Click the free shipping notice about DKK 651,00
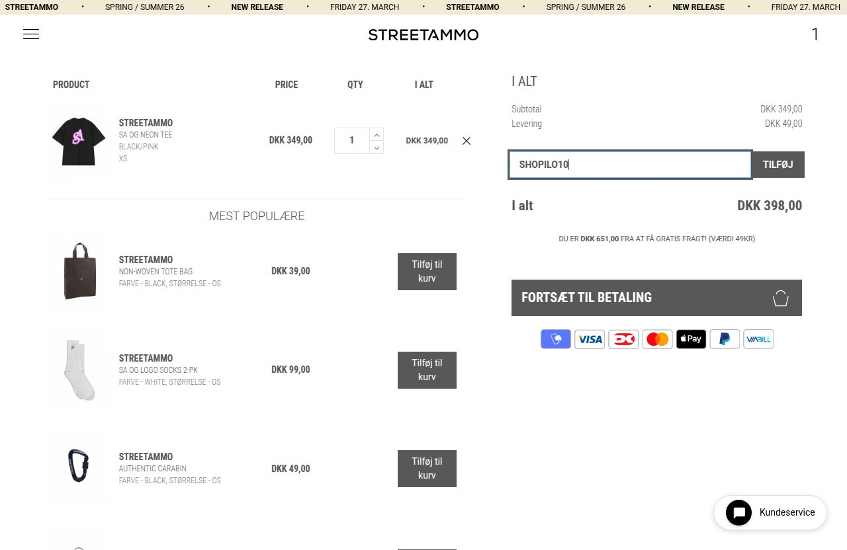The width and height of the screenshot is (847, 550). point(657,239)
